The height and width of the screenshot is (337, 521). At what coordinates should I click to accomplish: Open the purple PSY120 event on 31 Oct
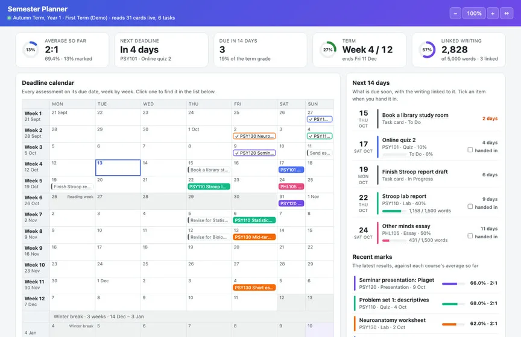(291, 203)
